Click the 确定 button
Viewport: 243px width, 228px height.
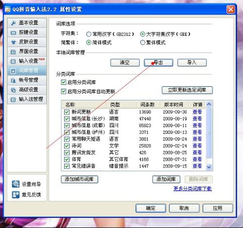(151, 208)
